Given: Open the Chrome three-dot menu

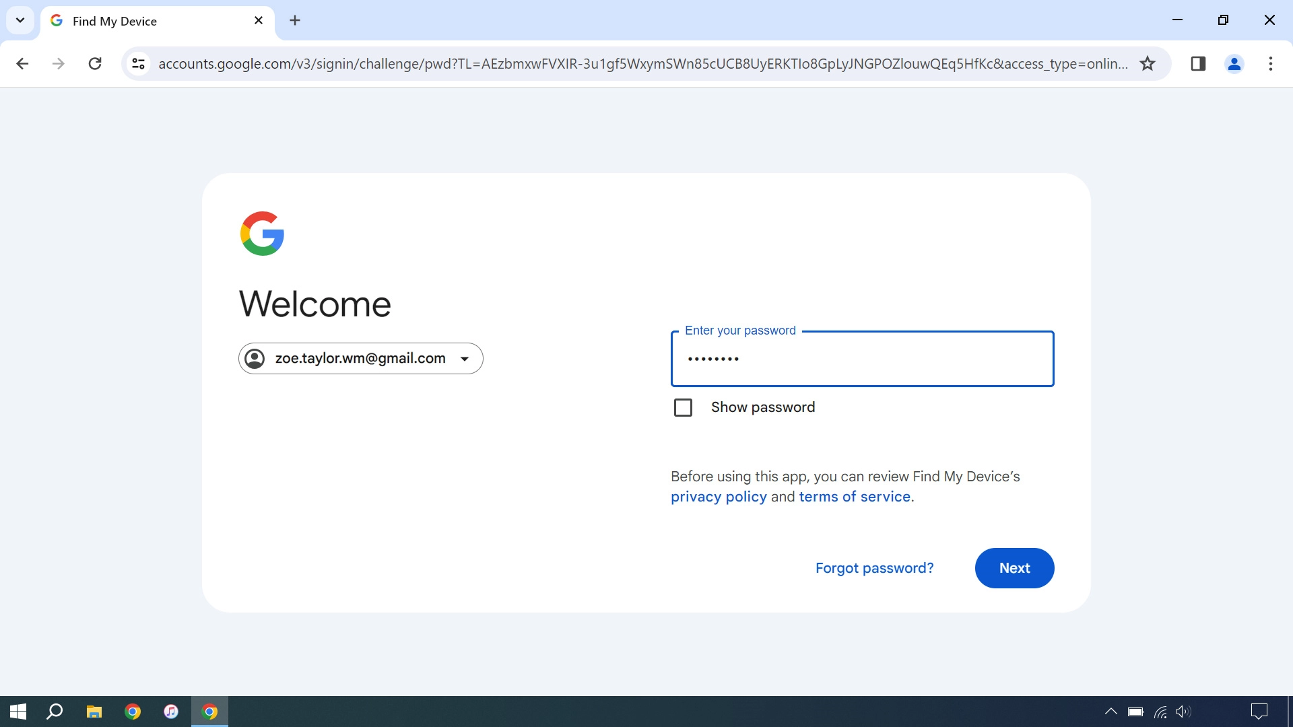Looking at the screenshot, I should click(x=1271, y=63).
